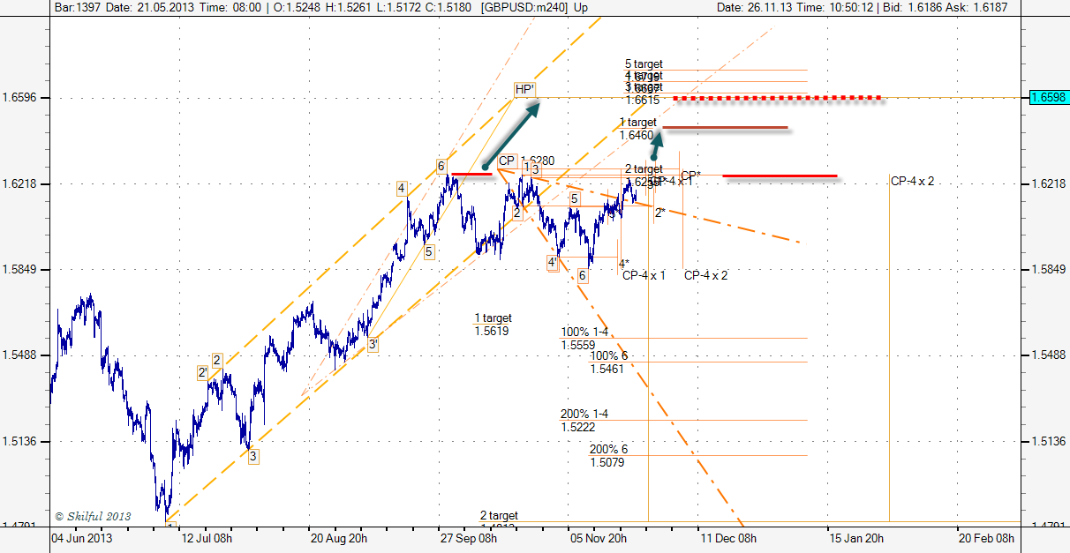The height and width of the screenshot is (553, 1070).
Task: Click the 11 Dec 08h time axis label
Action: tap(728, 538)
